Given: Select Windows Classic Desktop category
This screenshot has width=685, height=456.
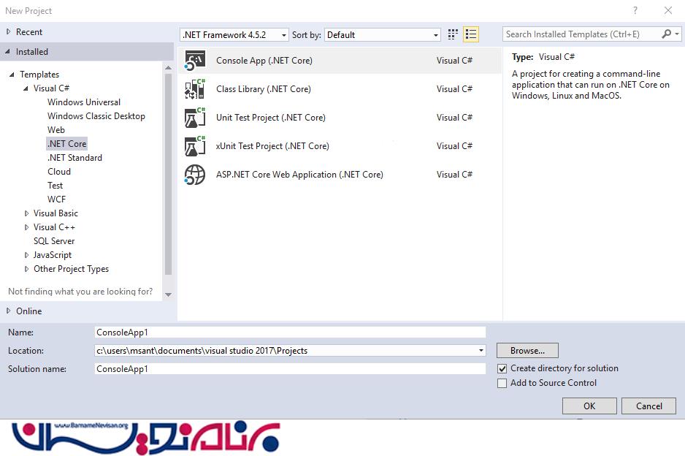Looking at the screenshot, I should [x=96, y=116].
